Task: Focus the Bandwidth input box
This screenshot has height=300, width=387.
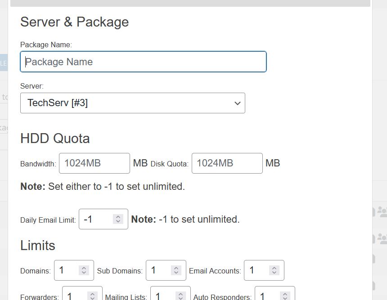Action: [94, 163]
